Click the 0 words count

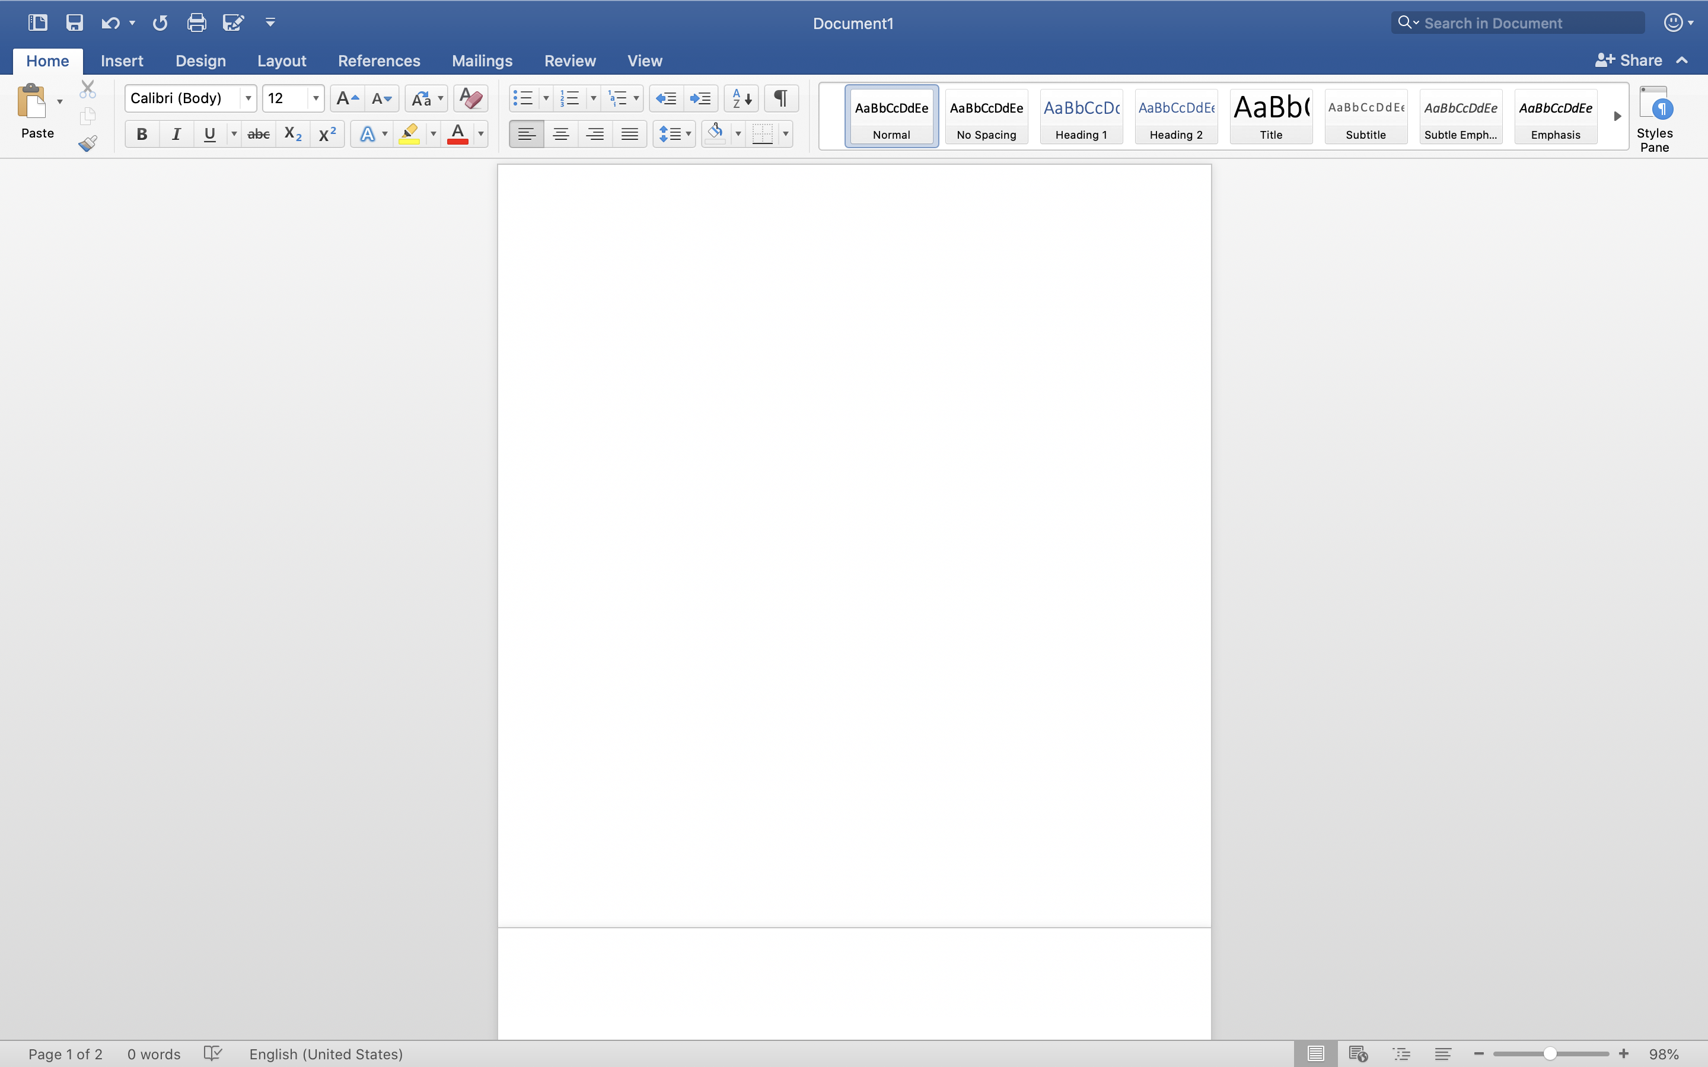tap(154, 1053)
